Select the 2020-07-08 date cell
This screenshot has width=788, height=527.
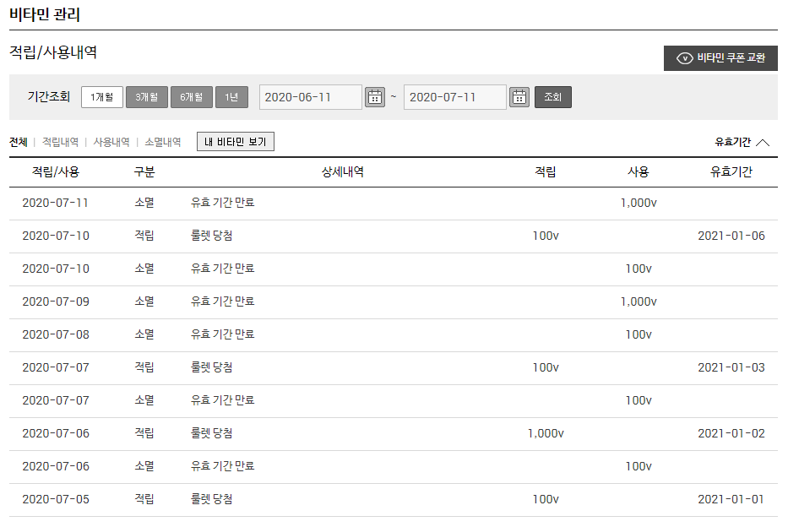tap(56, 334)
